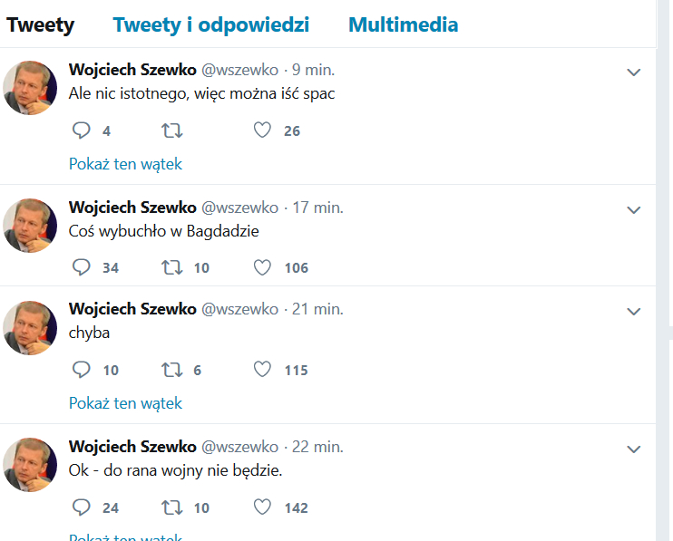Like the 'Coś wybuchło w Bagdadzie' tweet

coord(263,267)
